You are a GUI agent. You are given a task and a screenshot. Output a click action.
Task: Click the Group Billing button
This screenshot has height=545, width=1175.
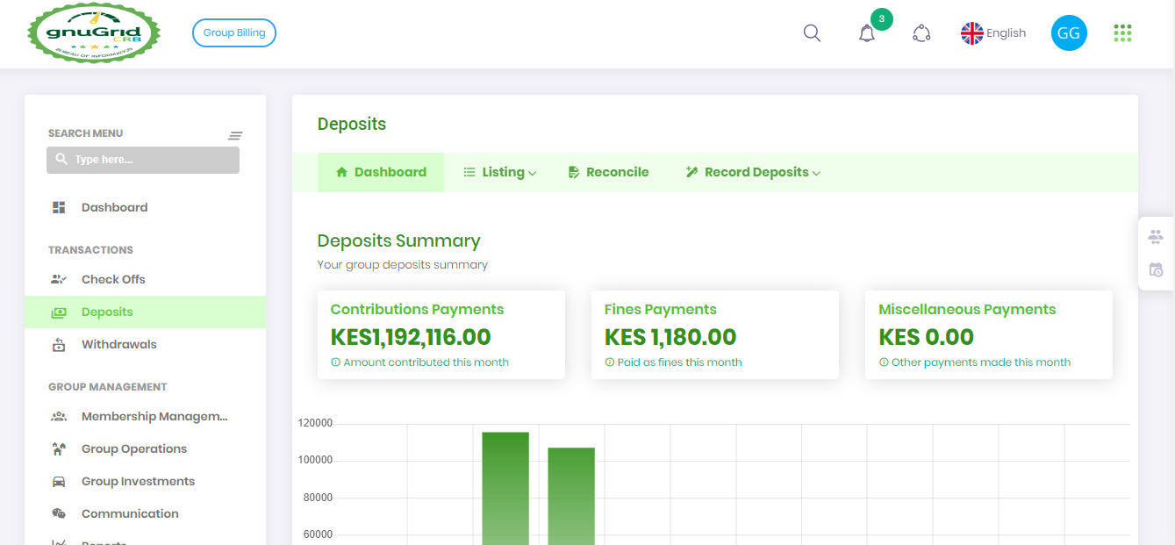(x=234, y=33)
